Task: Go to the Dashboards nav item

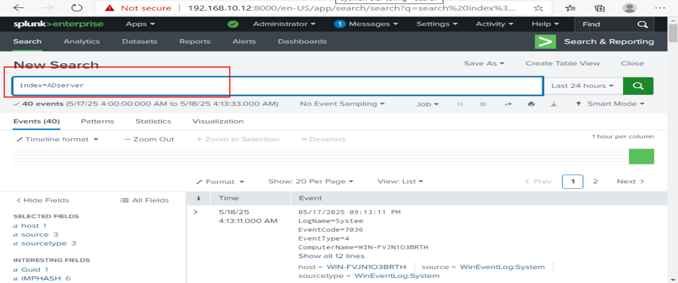Action: (302, 42)
